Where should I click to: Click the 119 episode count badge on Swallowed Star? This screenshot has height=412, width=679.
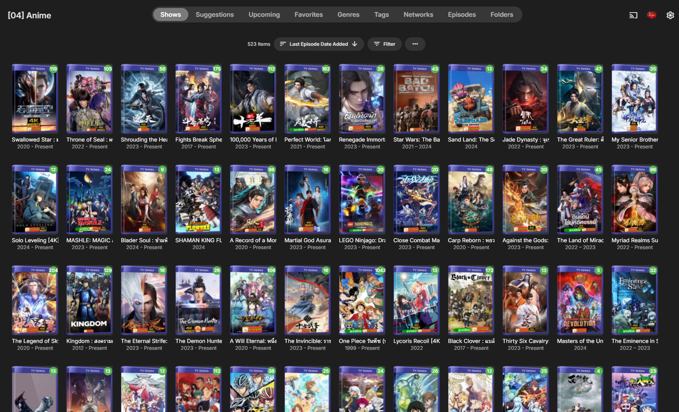(x=53, y=69)
